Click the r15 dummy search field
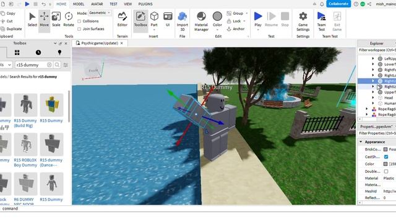Viewport: 396px width, 222px height. click(32, 65)
